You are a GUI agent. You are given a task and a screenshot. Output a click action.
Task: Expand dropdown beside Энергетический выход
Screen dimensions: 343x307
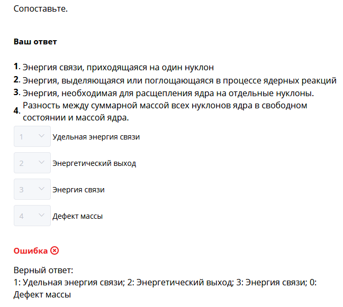(32, 163)
